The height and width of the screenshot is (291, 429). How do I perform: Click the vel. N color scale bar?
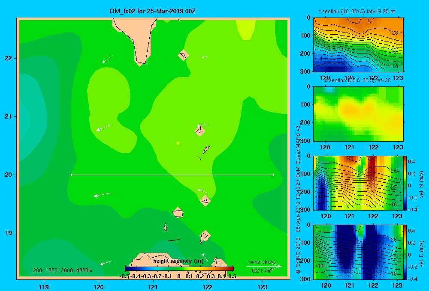point(405,183)
